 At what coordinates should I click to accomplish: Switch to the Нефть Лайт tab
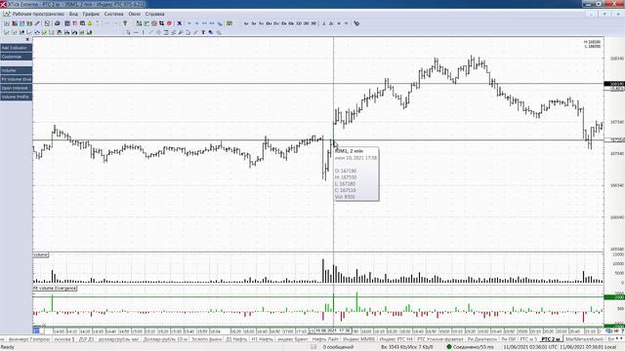tap(325, 339)
